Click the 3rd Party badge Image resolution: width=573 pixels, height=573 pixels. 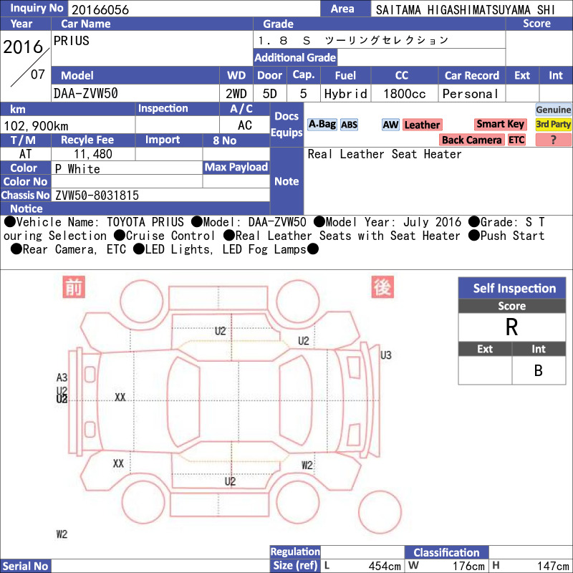(553, 124)
